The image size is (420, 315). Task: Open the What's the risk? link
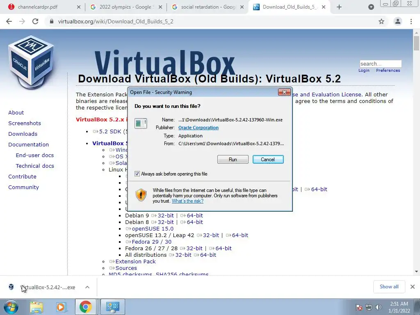tap(187, 201)
